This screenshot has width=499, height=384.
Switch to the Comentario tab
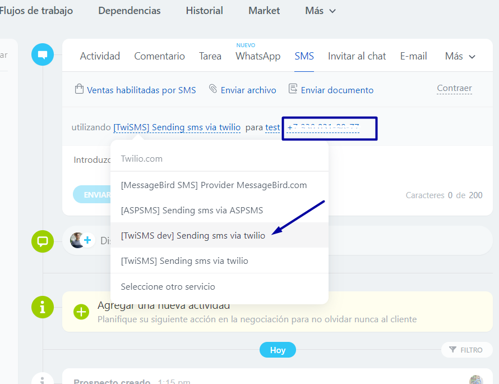(x=159, y=56)
